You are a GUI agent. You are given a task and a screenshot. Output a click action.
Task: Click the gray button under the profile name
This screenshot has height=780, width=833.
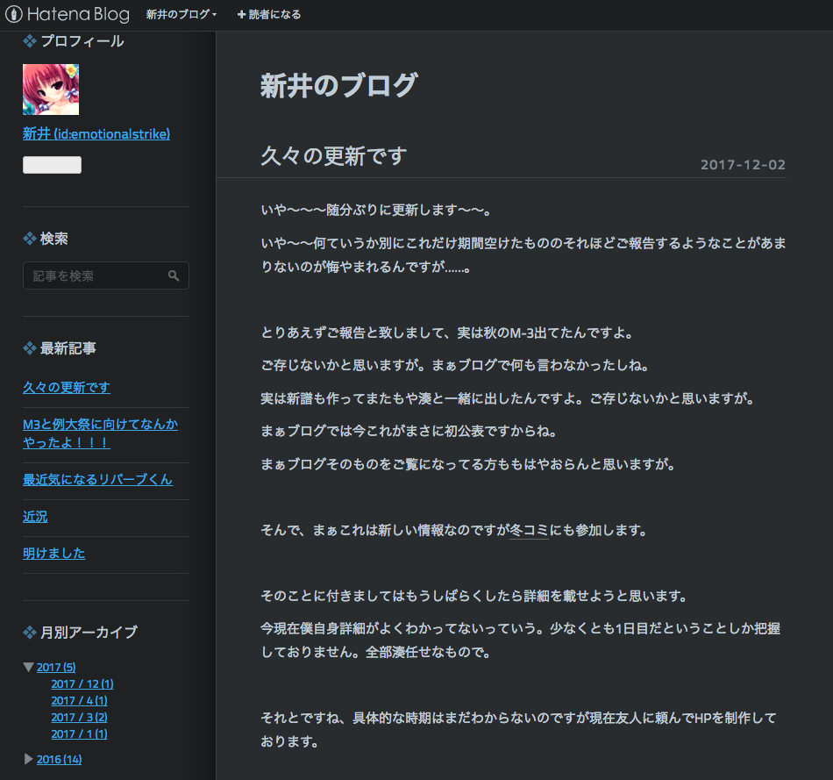pyautogui.click(x=52, y=164)
